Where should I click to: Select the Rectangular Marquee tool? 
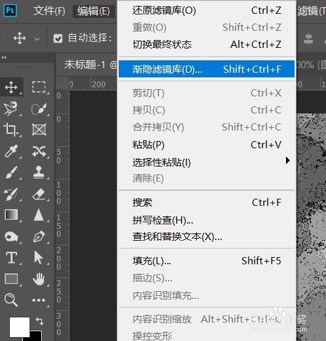(x=39, y=87)
